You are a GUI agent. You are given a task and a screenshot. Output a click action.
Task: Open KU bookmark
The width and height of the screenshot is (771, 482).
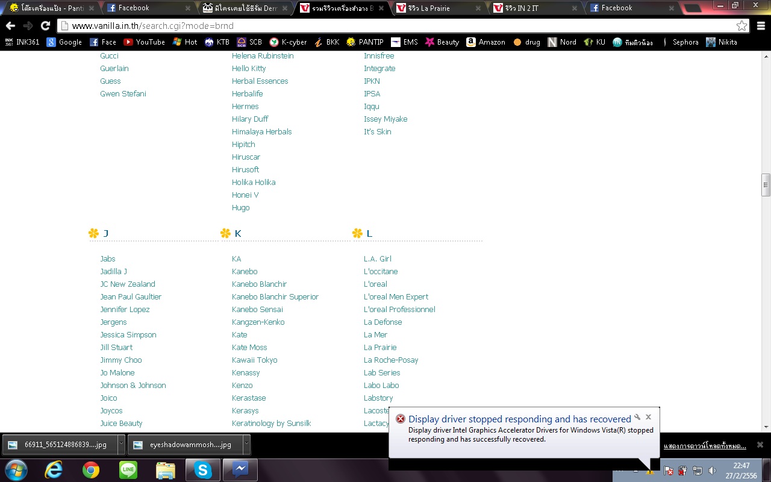595,42
